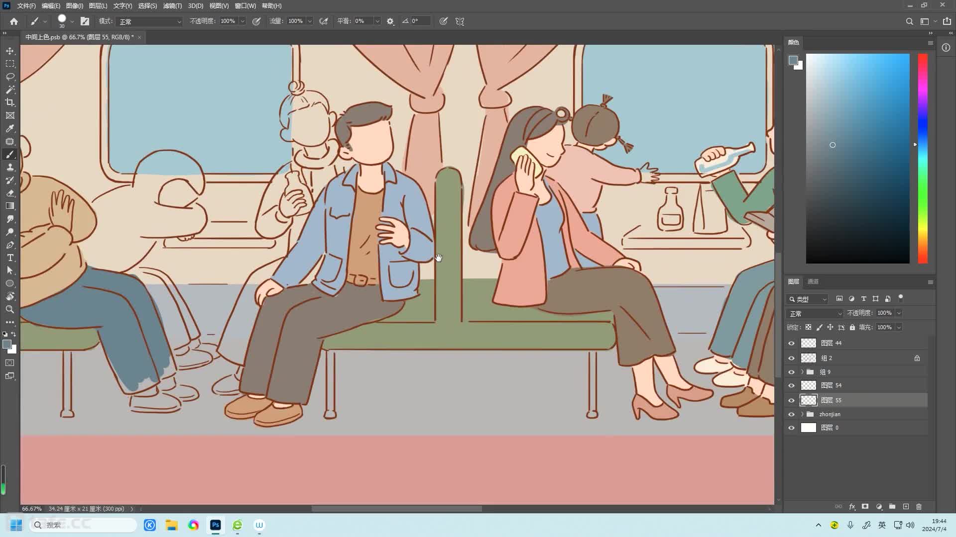Screen dimensions: 956x537
Task: Select the Crop tool
Action: pyautogui.click(x=10, y=102)
